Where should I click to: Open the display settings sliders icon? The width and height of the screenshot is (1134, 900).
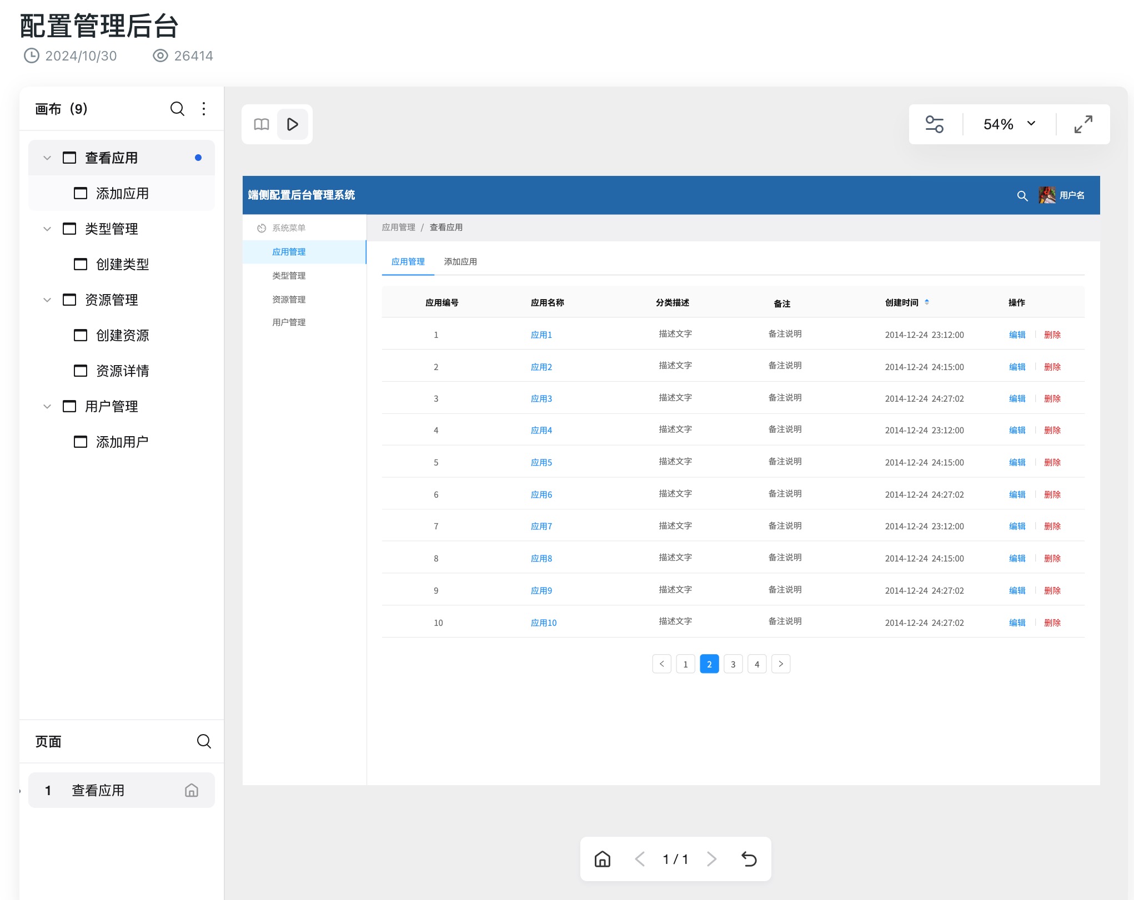(x=934, y=124)
